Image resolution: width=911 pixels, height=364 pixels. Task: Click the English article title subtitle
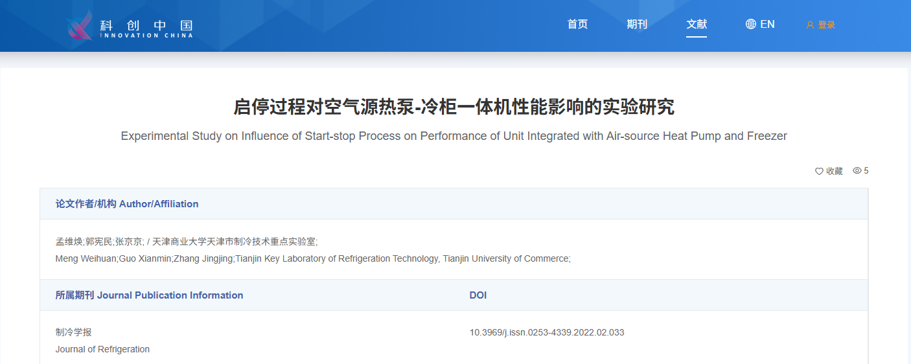point(454,137)
